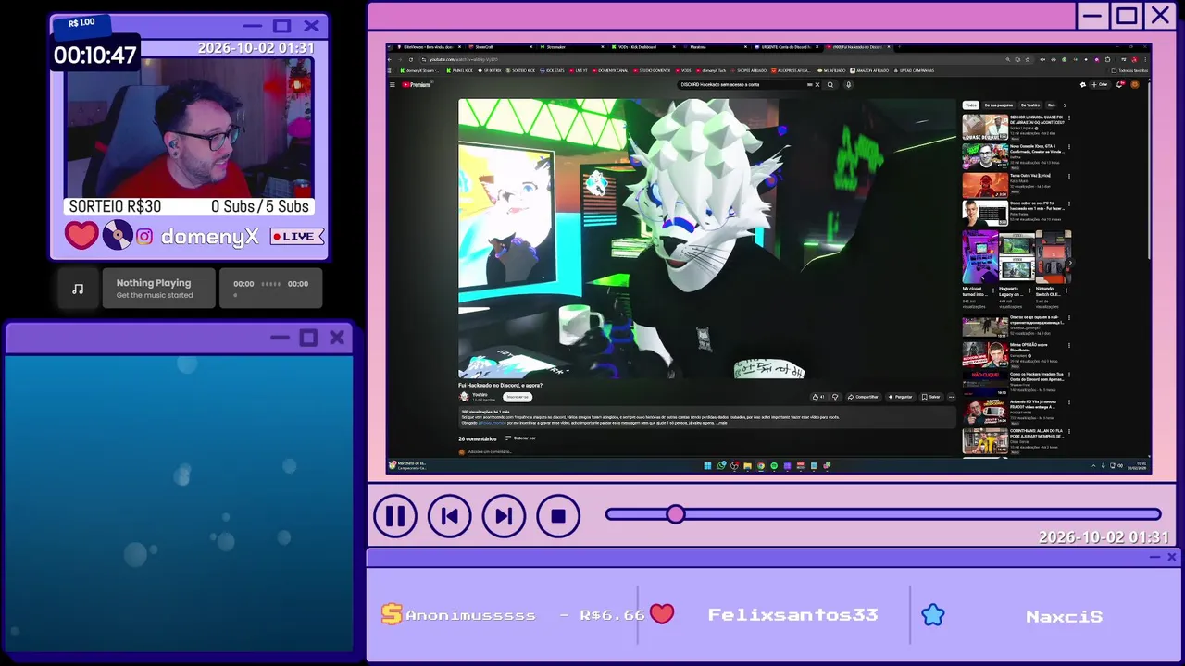
Task: Click the pink seek slider knob
Action: pyautogui.click(x=676, y=514)
